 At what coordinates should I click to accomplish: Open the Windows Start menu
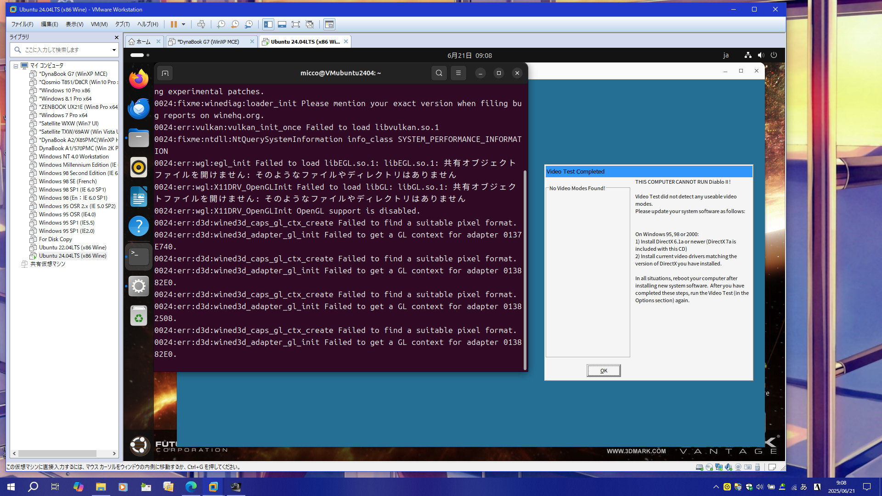coord(11,487)
